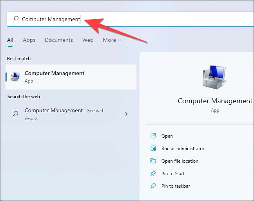
Task: Click the Run as administrator shield icon
Action: 153,148
